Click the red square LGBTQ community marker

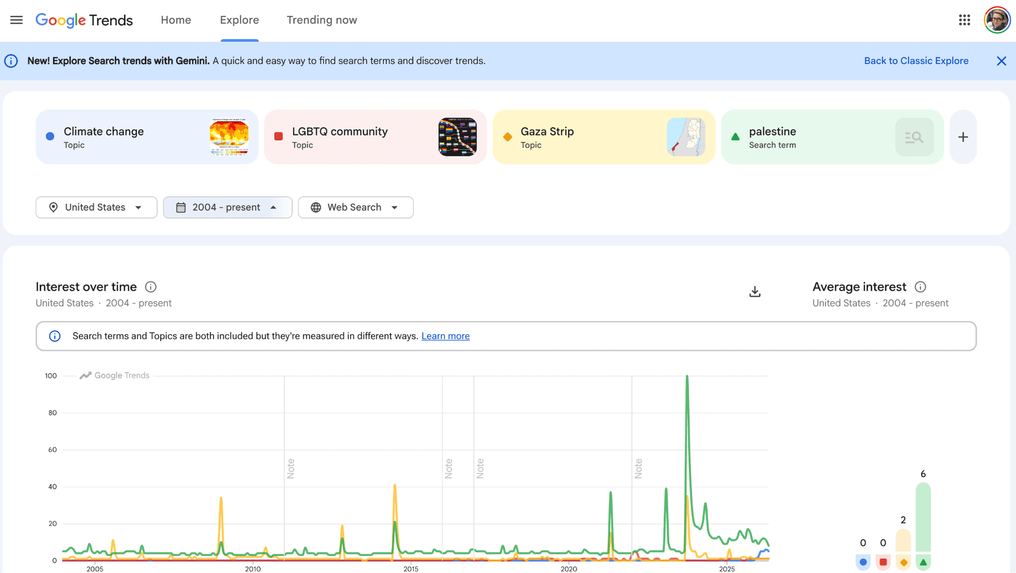[278, 136]
